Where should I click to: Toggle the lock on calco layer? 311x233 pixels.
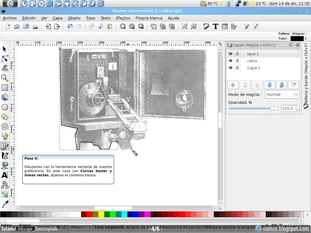click(x=237, y=61)
